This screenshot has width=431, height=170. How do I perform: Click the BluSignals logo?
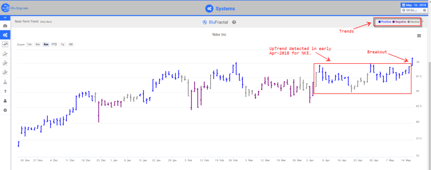click(15, 8)
